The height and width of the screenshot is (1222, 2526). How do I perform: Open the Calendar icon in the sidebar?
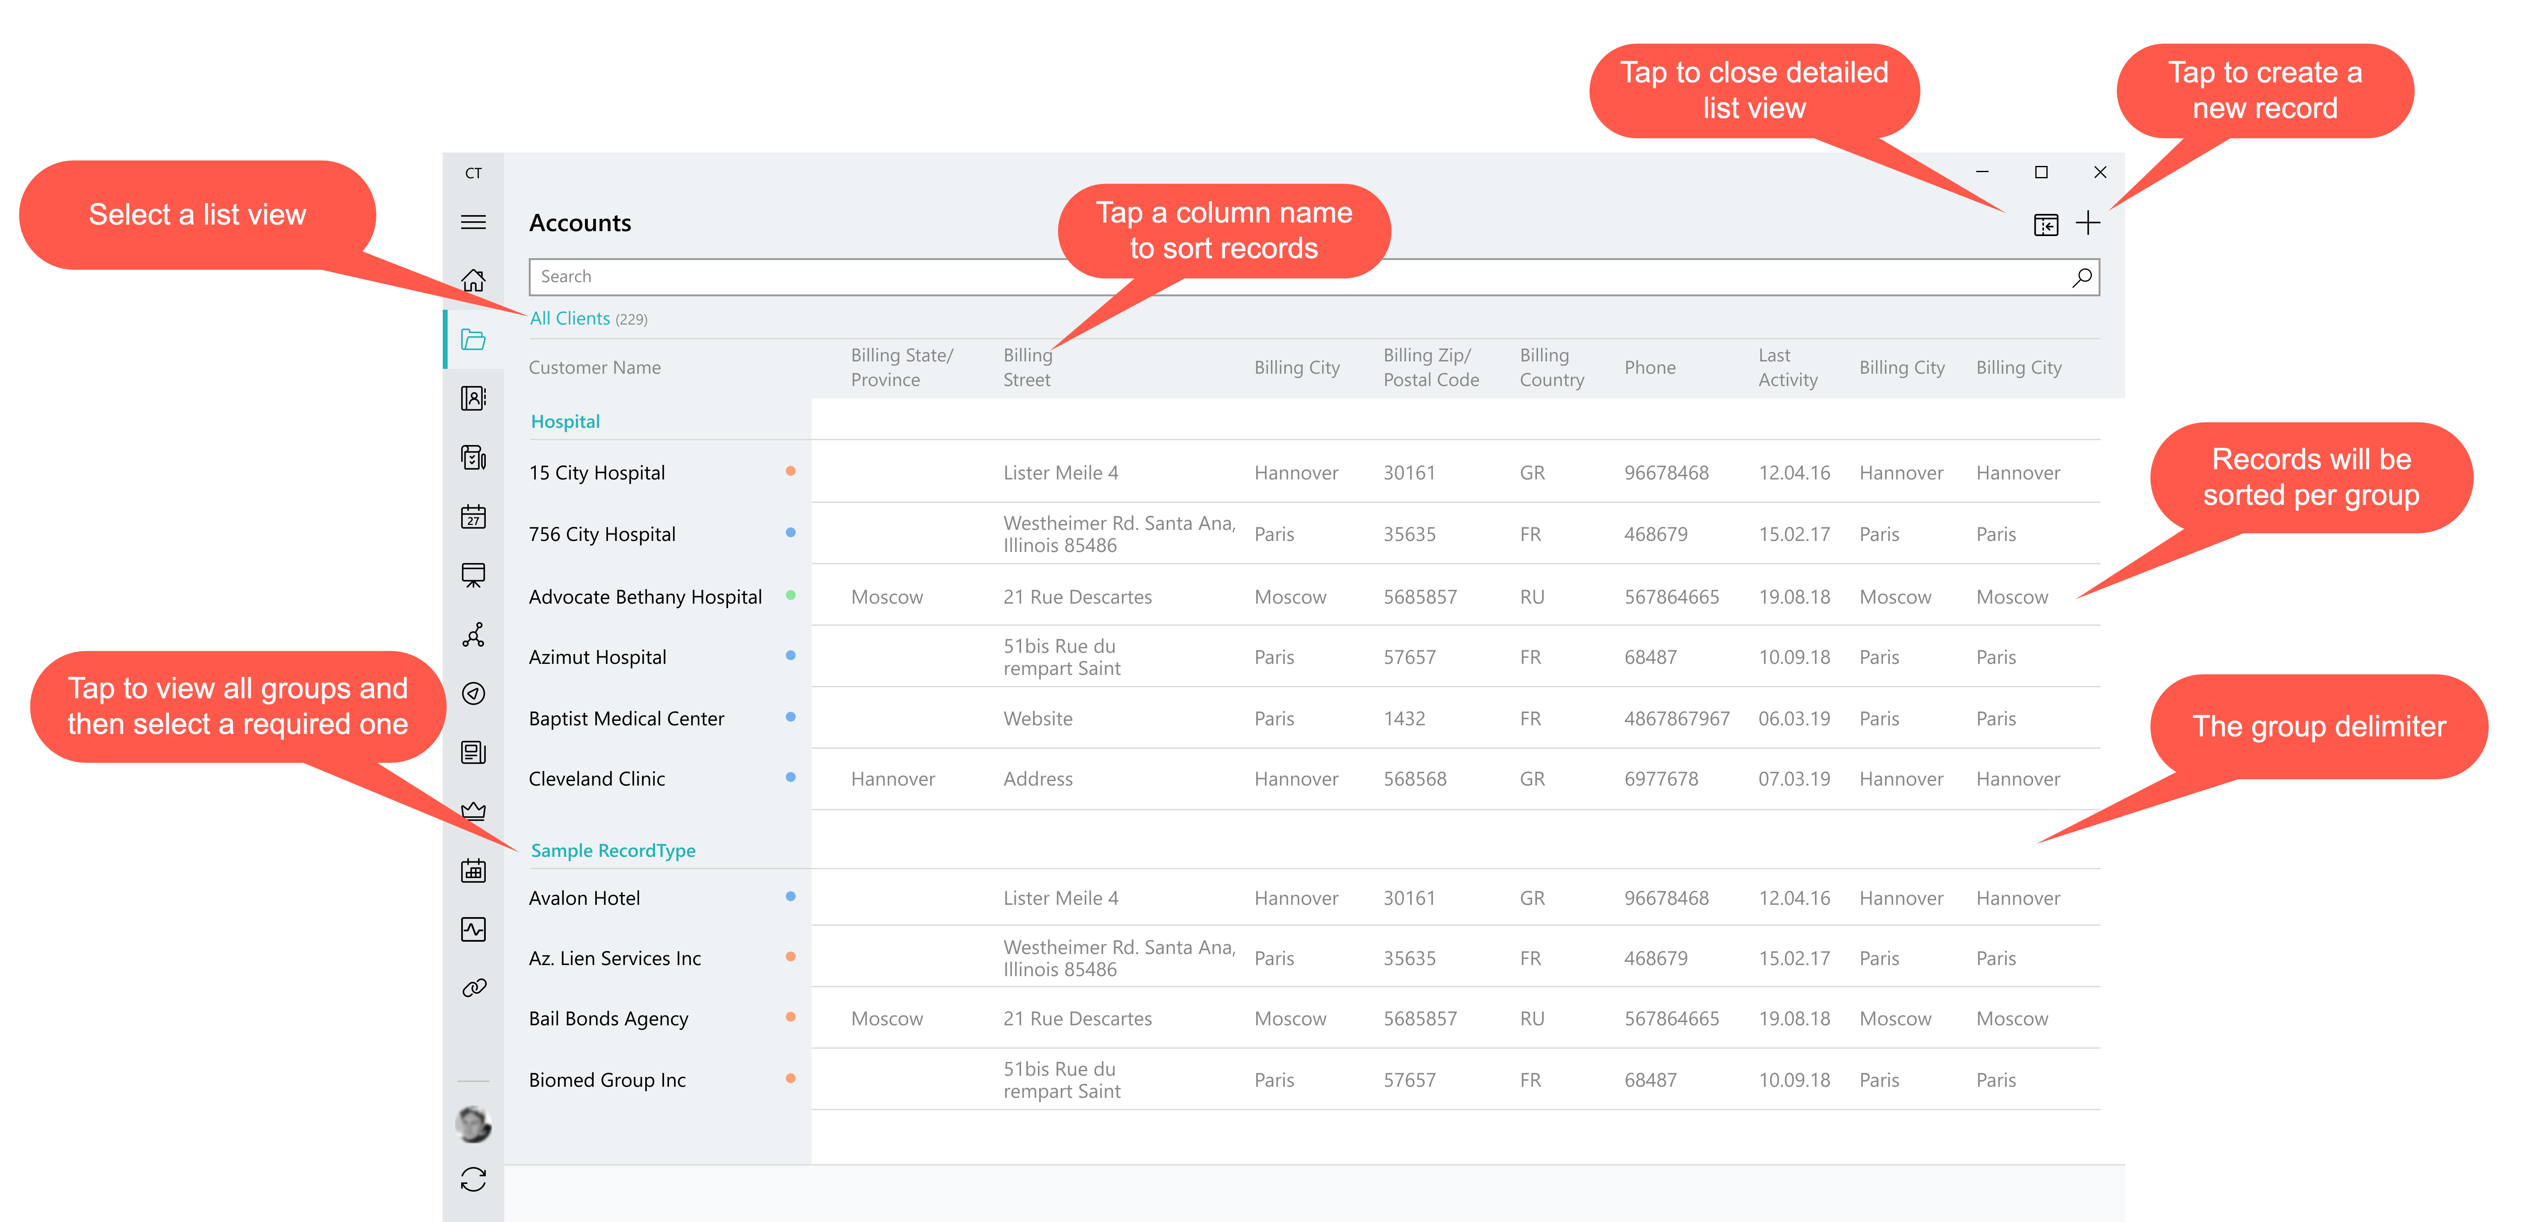[x=473, y=516]
